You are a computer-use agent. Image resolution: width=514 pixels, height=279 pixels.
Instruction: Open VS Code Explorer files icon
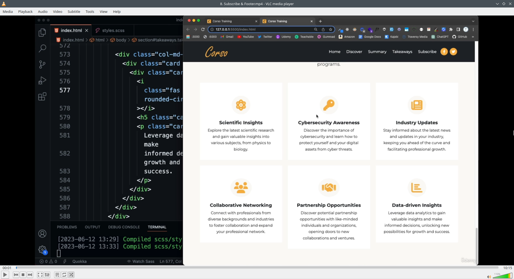42,32
